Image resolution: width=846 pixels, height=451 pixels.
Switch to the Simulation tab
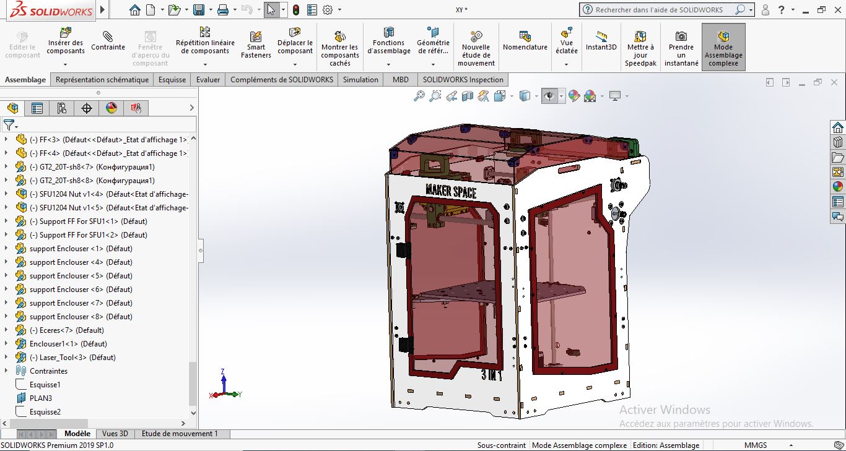coord(360,80)
